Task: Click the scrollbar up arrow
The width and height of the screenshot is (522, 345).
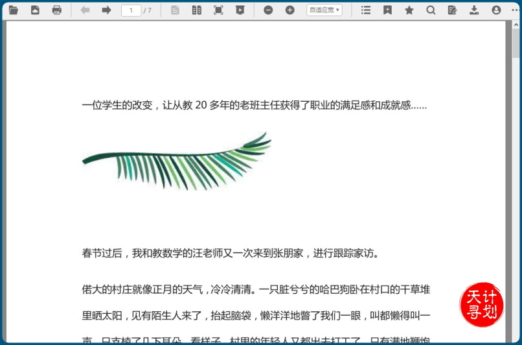Action: pyautogui.click(x=516, y=25)
